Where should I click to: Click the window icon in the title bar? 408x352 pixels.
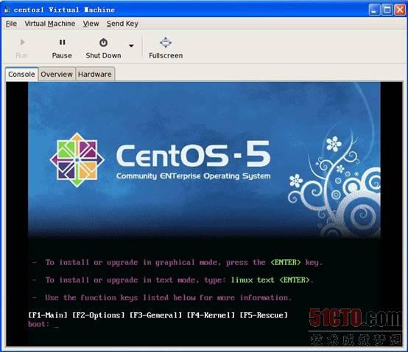(7, 10)
